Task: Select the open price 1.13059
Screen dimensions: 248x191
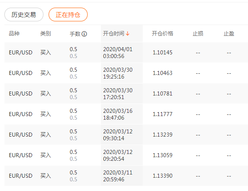Action: 162,155
